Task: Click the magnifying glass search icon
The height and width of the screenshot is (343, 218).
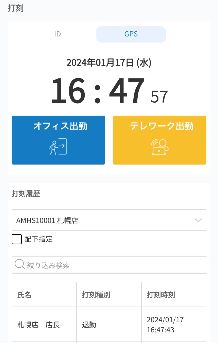Action: (x=19, y=265)
